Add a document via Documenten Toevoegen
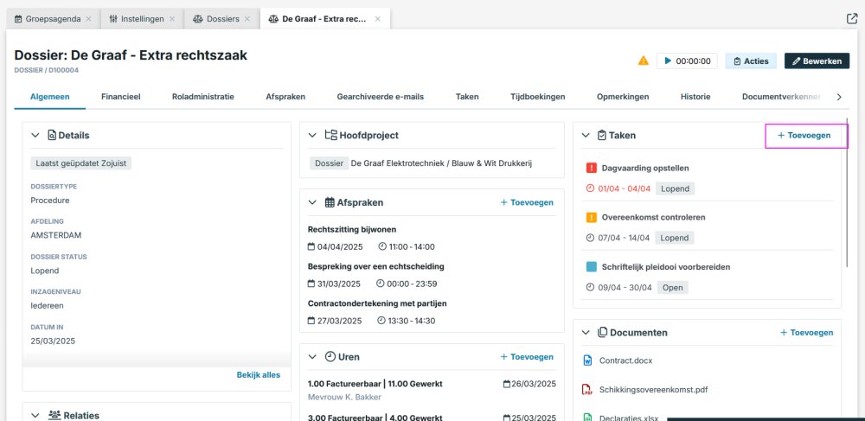Image resolution: width=865 pixels, height=421 pixels. point(806,332)
